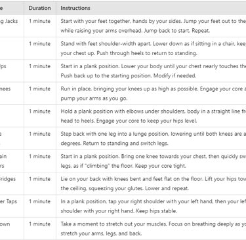
Task: Click the Bridges exercise name cell
Action: pyautogui.click(x=12, y=184)
